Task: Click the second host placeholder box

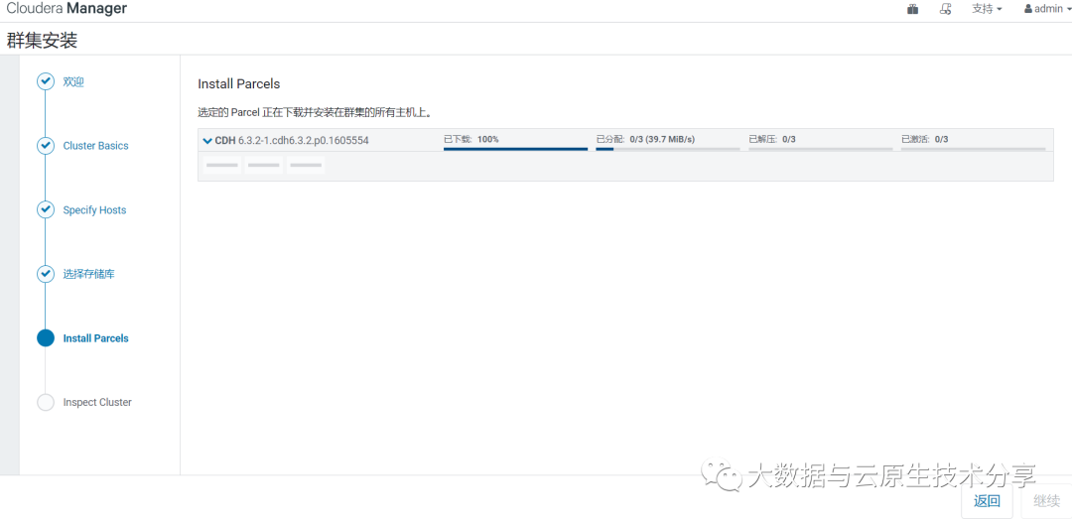Action: coord(264,165)
